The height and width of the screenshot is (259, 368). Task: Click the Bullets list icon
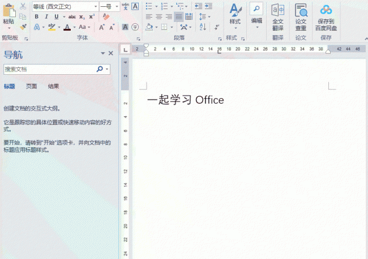[x=149, y=6]
